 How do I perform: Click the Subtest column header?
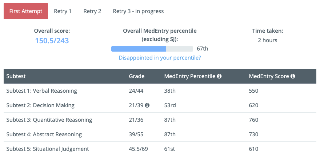16,76
